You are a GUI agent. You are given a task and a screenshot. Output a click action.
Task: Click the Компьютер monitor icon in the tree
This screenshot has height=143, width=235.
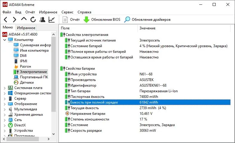pos(10,40)
